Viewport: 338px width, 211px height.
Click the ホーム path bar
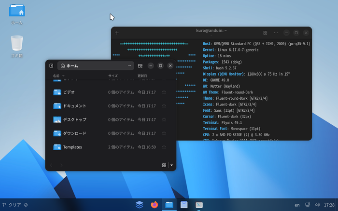click(92, 66)
